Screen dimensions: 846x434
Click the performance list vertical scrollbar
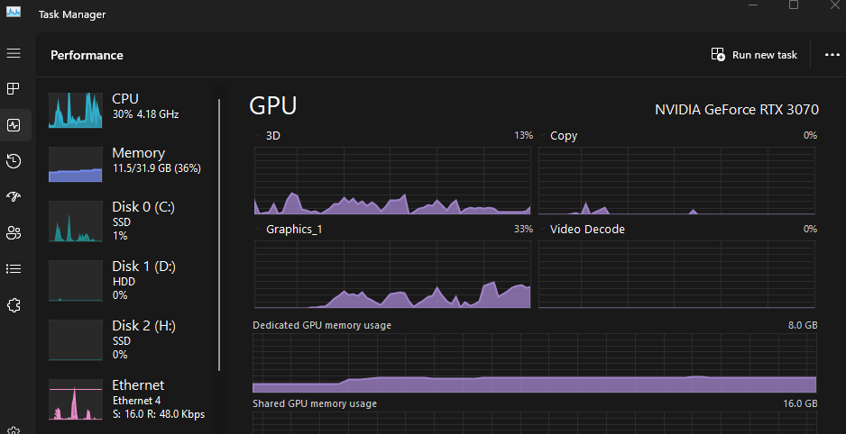point(219,234)
